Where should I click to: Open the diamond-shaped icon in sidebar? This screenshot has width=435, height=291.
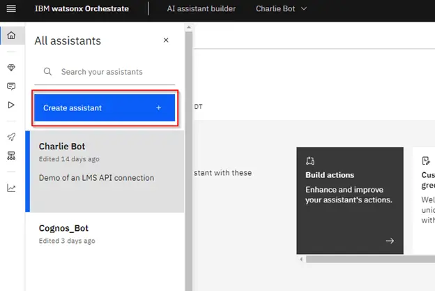coord(11,68)
